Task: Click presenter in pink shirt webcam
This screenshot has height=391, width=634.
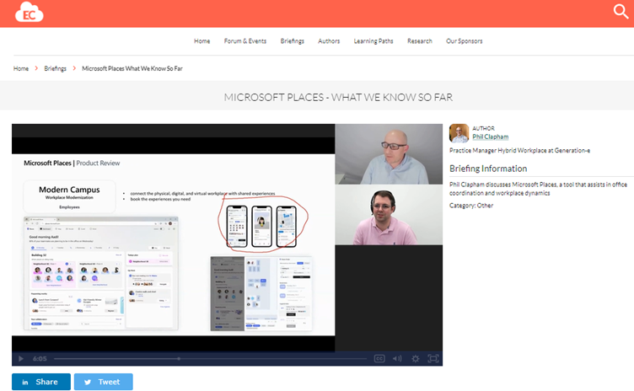Action: click(x=389, y=215)
